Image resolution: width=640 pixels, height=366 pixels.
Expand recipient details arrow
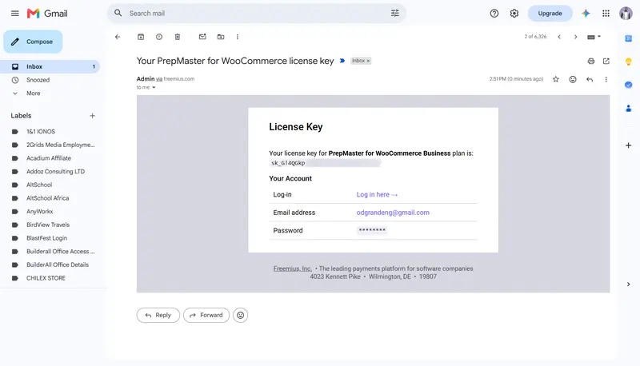pyautogui.click(x=154, y=88)
